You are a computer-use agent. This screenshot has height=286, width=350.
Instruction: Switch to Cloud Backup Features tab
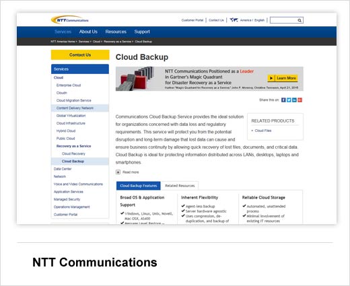139,186
